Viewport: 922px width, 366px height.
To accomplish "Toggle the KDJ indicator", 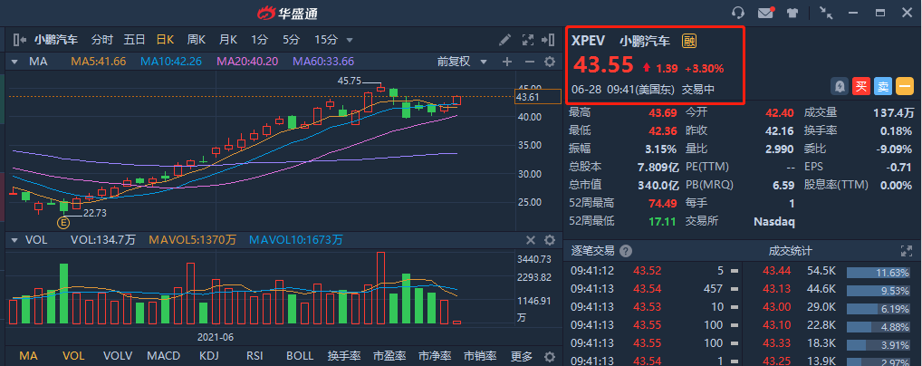I will coord(208,356).
